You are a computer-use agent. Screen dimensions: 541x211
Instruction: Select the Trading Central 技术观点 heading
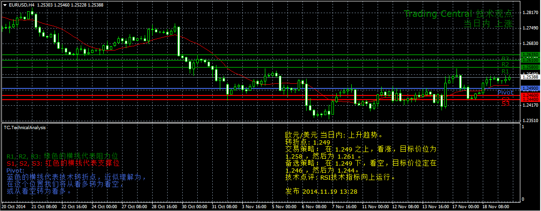pos(458,14)
